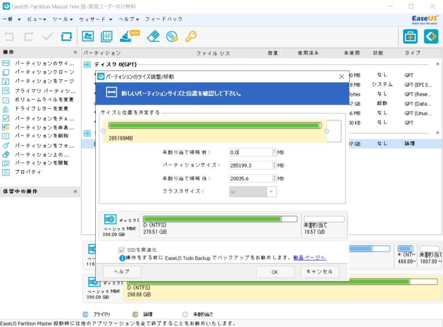This screenshot has height=327, width=443.
Task: Select 'パーティション上の...' wipe in the sidebar
Action: tap(42, 155)
